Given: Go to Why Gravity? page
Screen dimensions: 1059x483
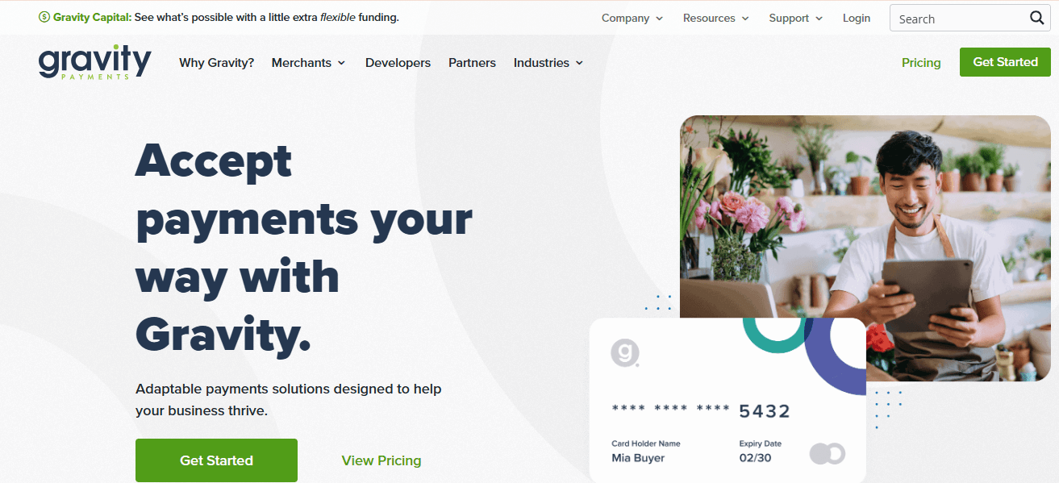Looking at the screenshot, I should point(216,62).
